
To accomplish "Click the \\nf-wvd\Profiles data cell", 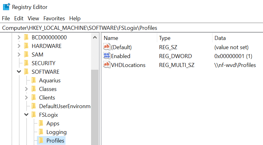I will (235, 65).
